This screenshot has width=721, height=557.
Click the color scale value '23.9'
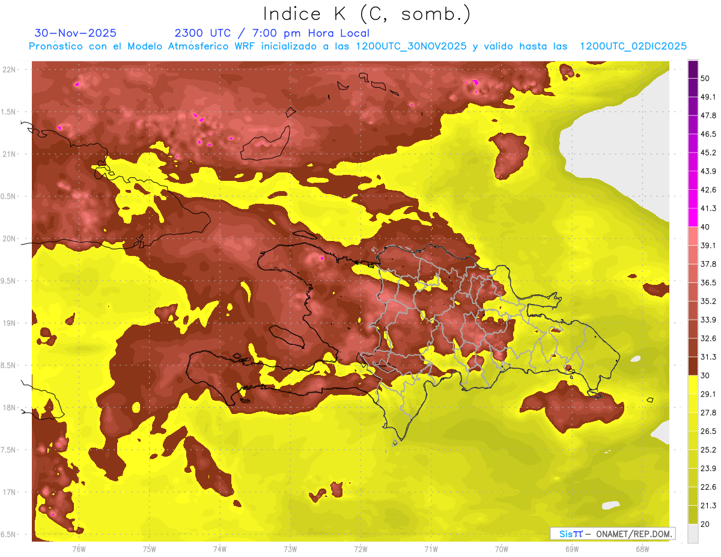(x=708, y=469)
